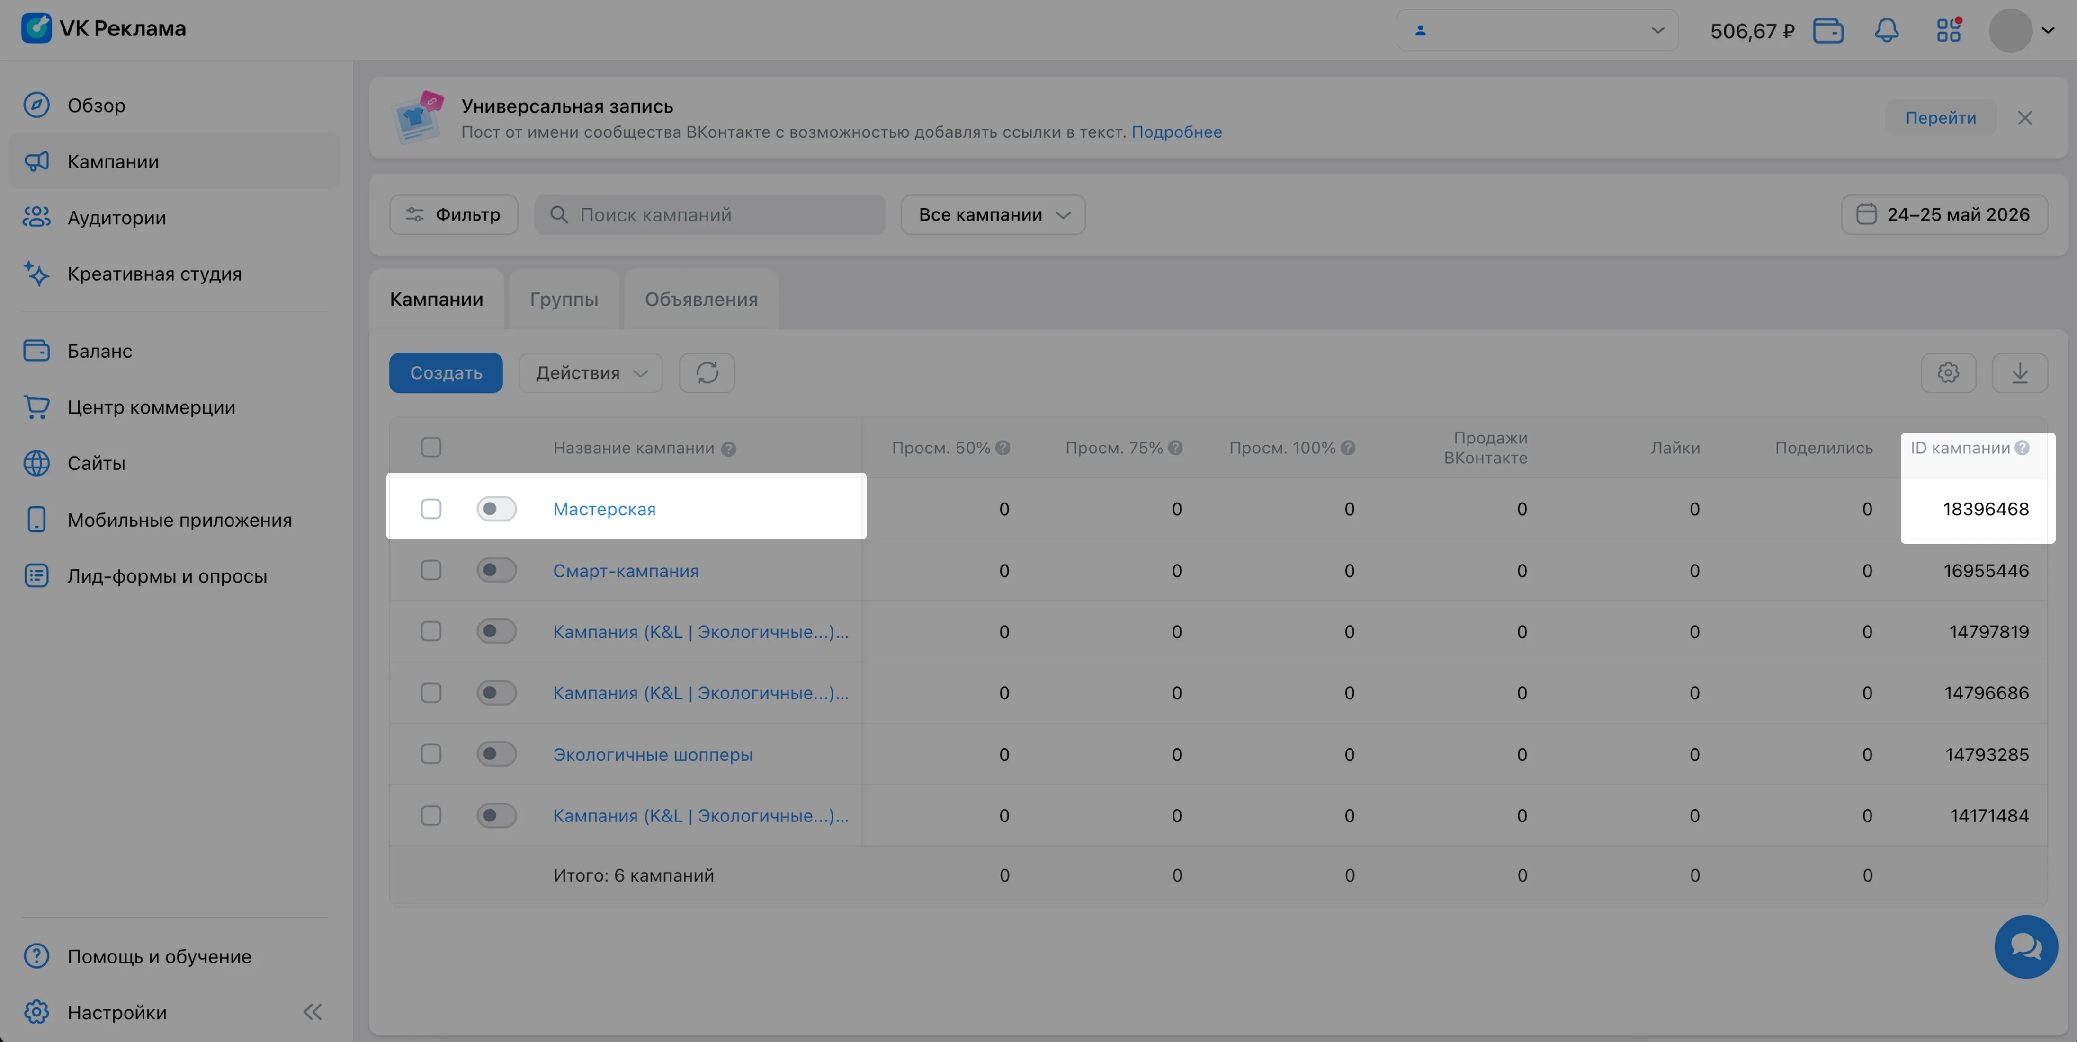Expand the account selector dropdown
2077x1042 pixels.
click(1537, 31)
